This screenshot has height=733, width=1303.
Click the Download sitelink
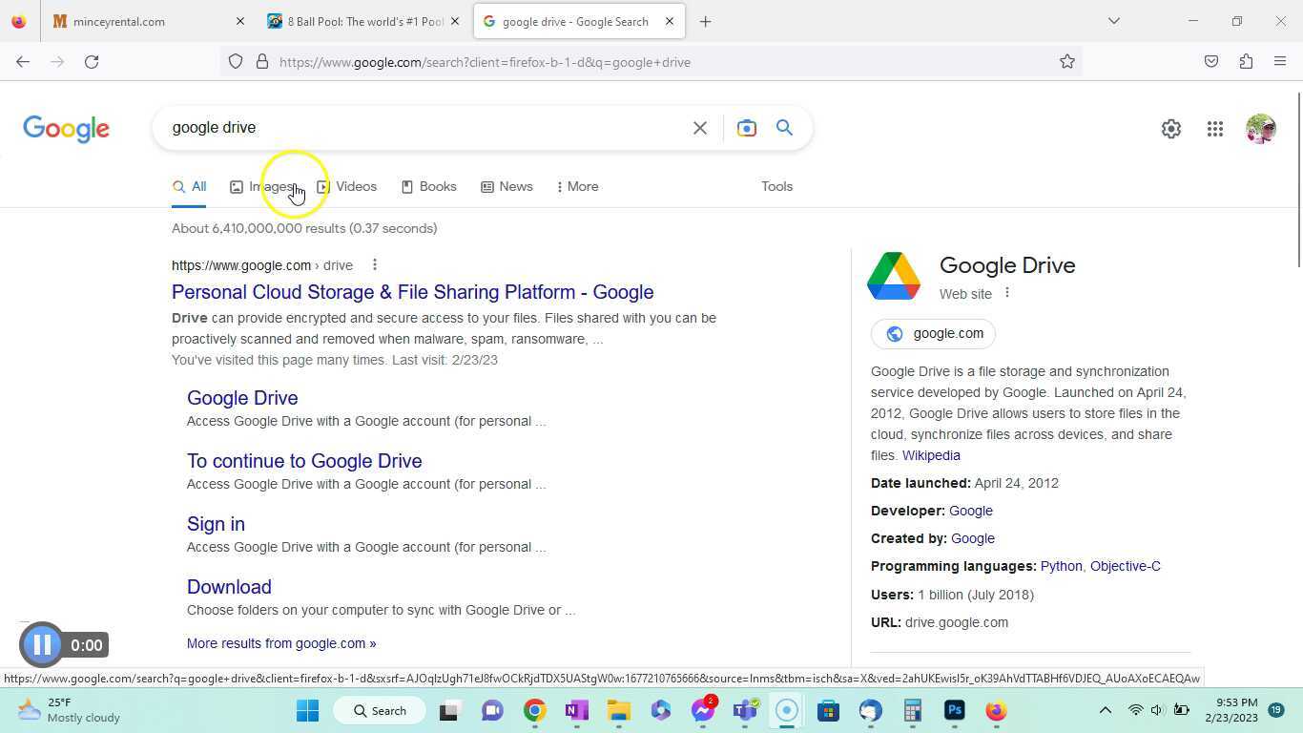coord(229,586)
